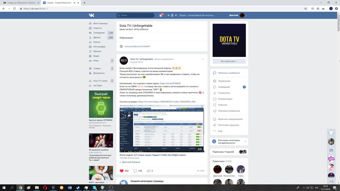Screen dimensions: 340x191
Task: Open pinned post options chevron
Action: point(203,59)
